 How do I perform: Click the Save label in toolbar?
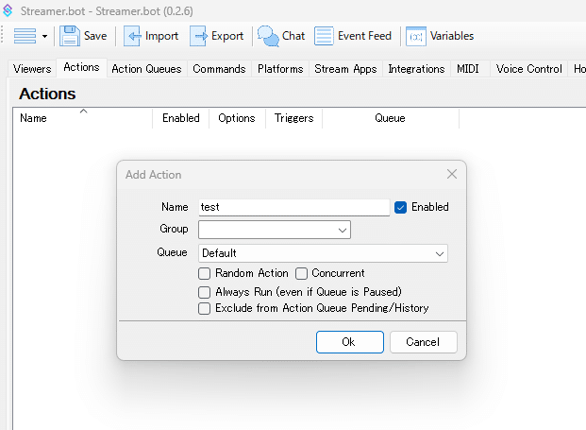(95, 36)
